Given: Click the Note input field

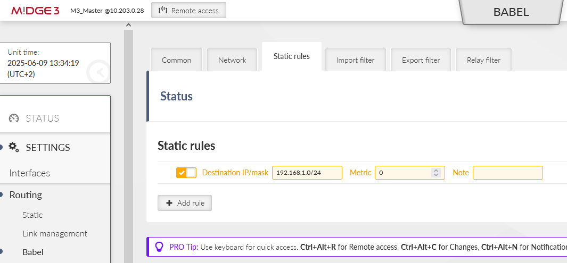Looking at the screenshot, I should pyautogui.click(x=508, y=173).
